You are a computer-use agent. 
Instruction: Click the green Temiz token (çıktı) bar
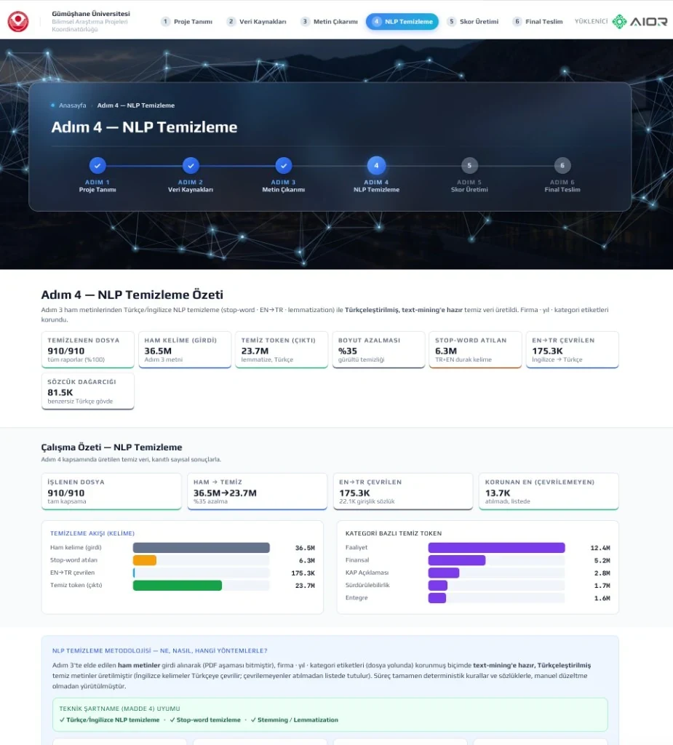point(178,586)
